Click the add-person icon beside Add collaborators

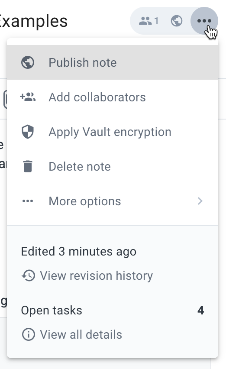point(28,97)
